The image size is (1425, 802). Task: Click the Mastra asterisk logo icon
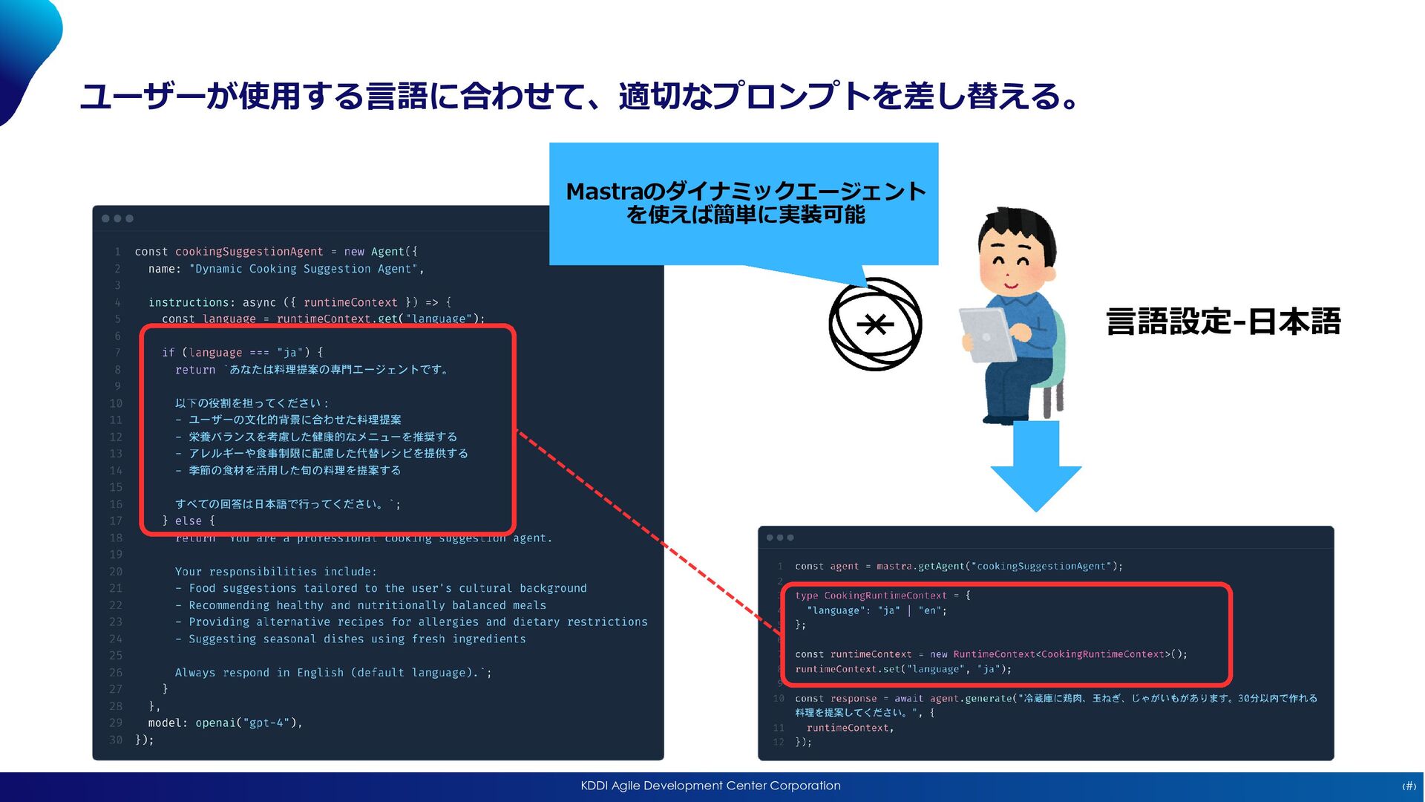point(875,325)
